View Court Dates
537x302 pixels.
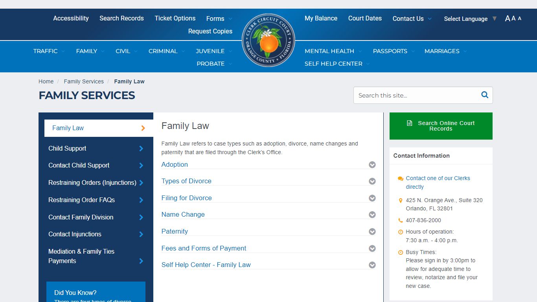(365, 18)
